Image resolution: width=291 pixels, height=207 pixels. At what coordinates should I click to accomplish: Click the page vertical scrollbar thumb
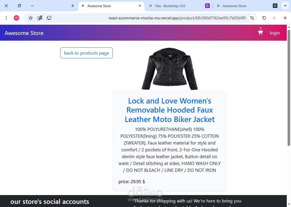(x=289, y=88)
